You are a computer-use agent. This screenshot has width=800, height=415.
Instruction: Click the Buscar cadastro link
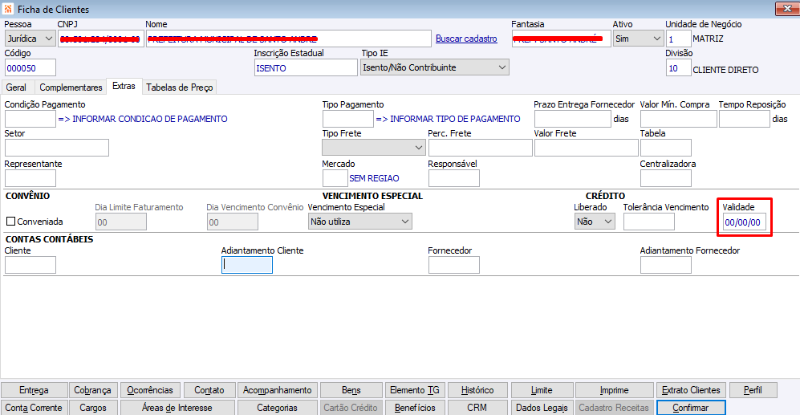tap(466, 39)
